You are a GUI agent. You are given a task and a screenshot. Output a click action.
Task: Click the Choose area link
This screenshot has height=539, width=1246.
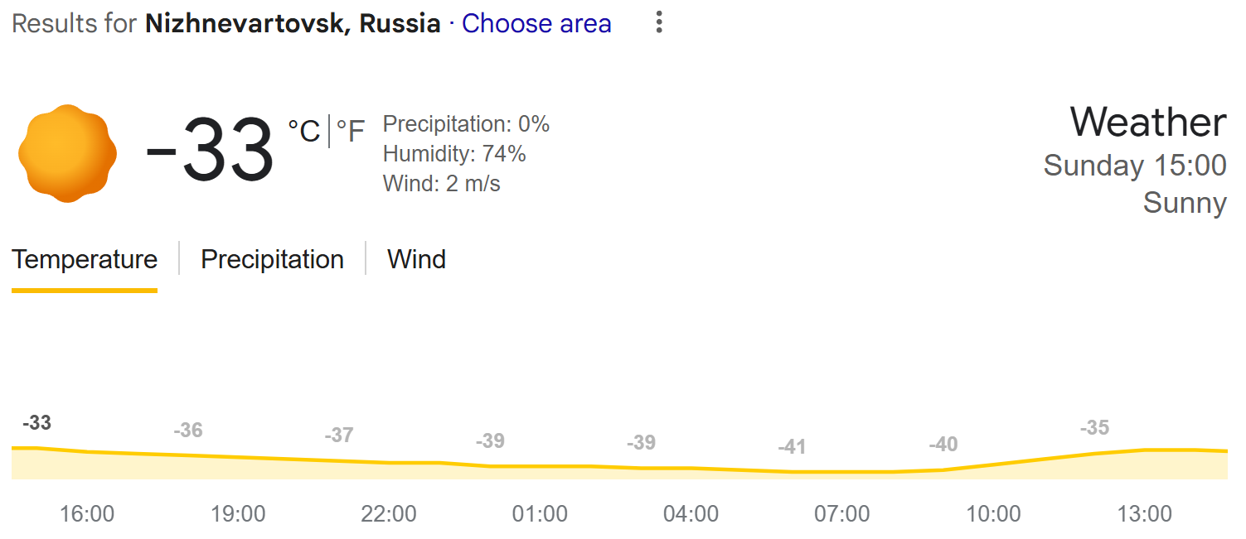coord(536,23)
